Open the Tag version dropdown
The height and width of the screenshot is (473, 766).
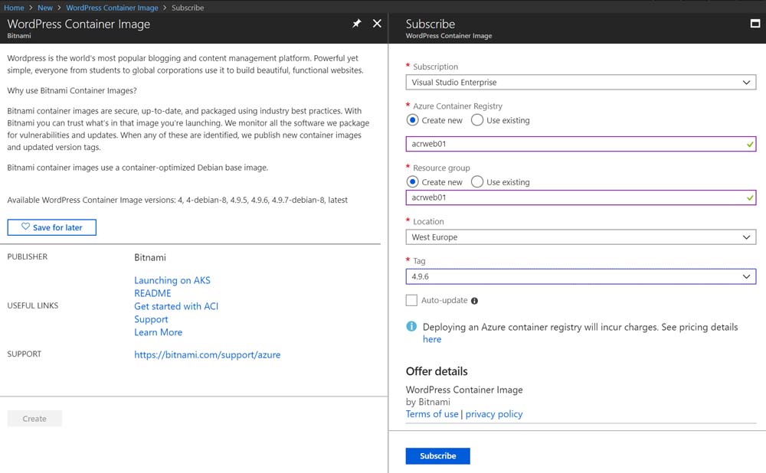pyautogui.click(x=581, y=276)
